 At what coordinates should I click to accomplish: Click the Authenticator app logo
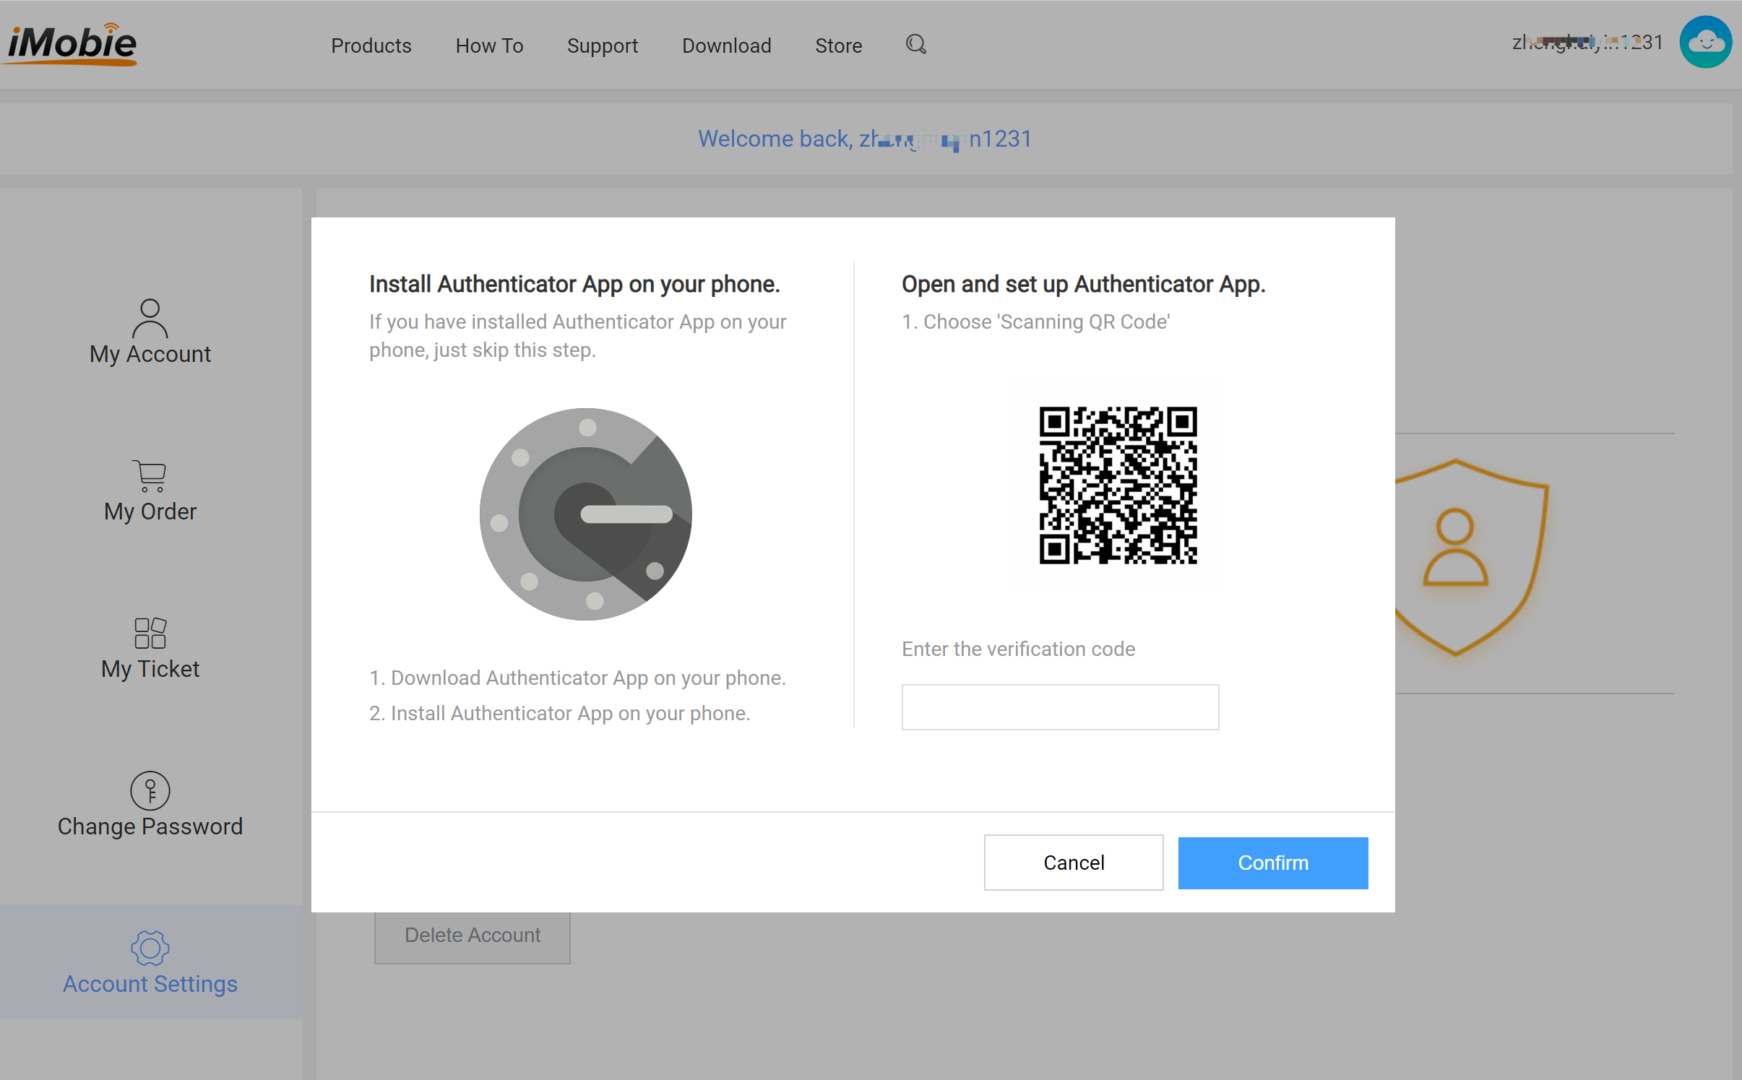[x=585, y=514]
